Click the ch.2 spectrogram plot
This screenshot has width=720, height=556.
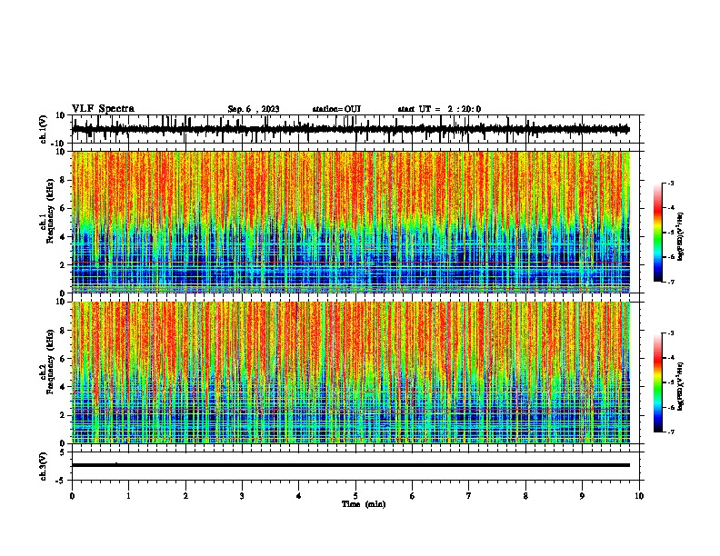point(350,372)
